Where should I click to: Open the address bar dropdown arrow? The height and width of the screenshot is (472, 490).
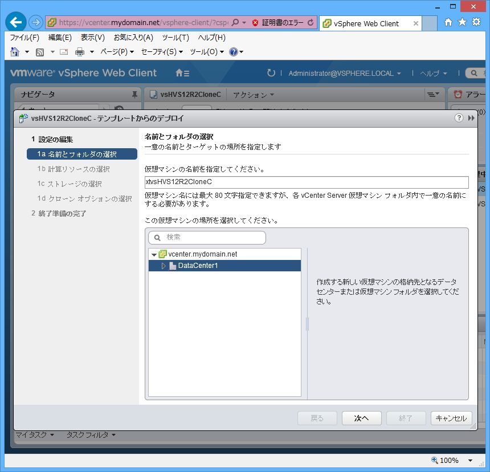click(x=244, y=23)
